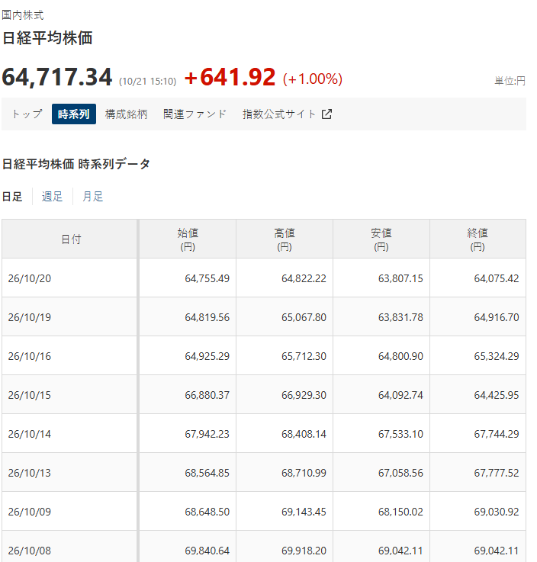Click the 高値 column header
Screen dimensions: 537x562
[x=285, y=239]
